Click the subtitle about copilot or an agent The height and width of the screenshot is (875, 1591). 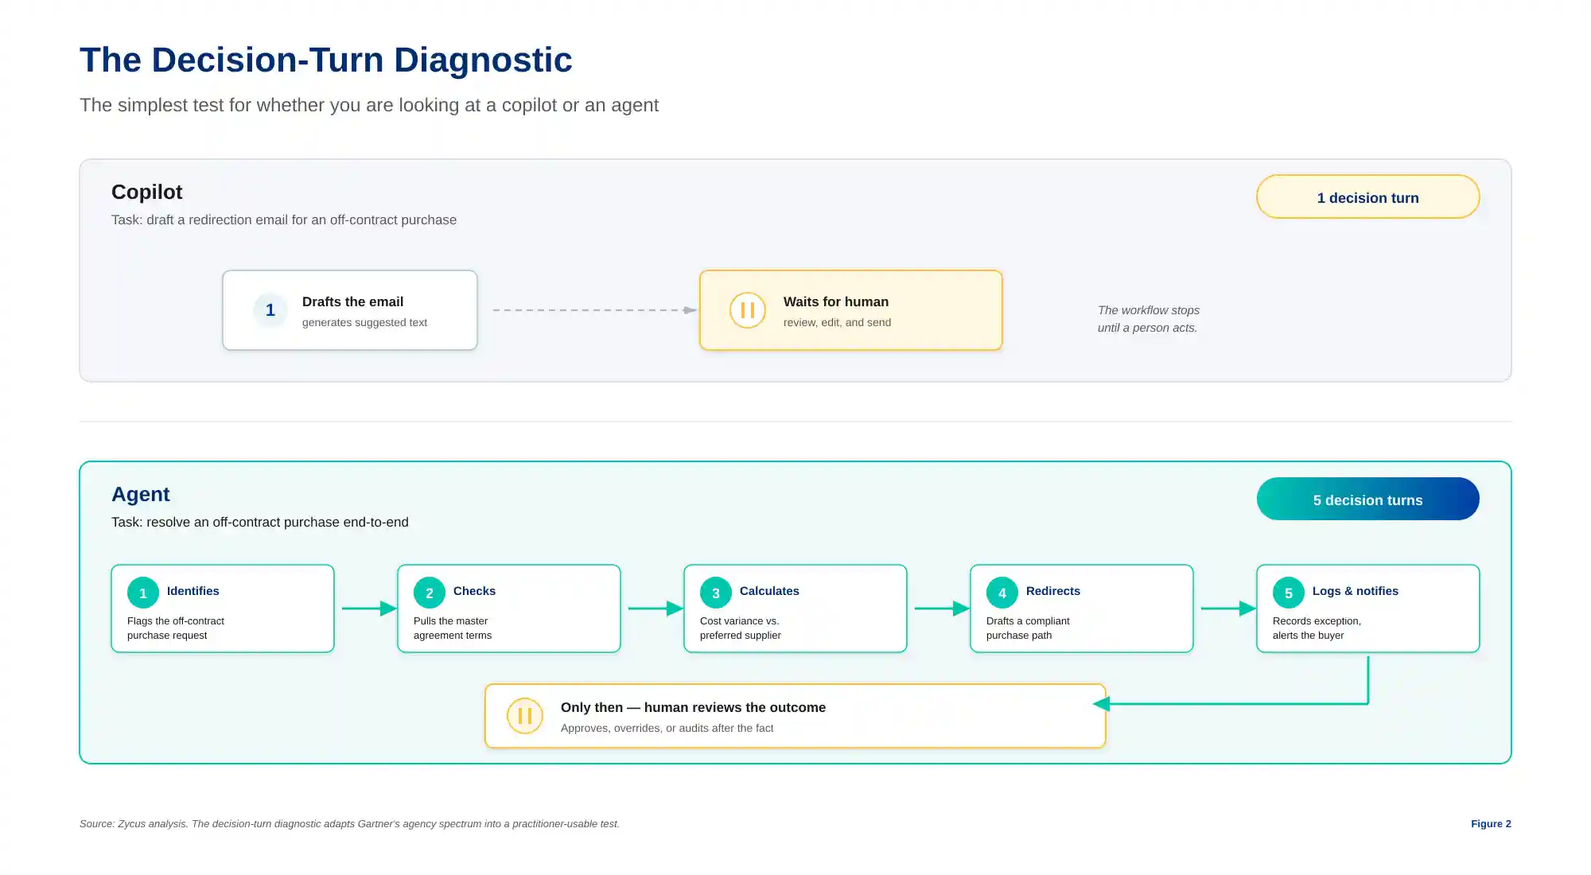tap(369, 105)
